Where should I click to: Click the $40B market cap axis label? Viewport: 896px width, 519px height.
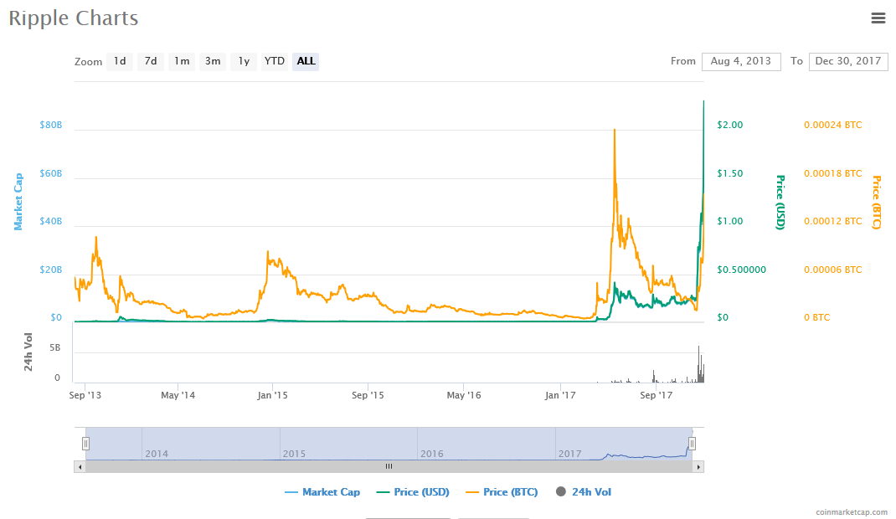51,222
